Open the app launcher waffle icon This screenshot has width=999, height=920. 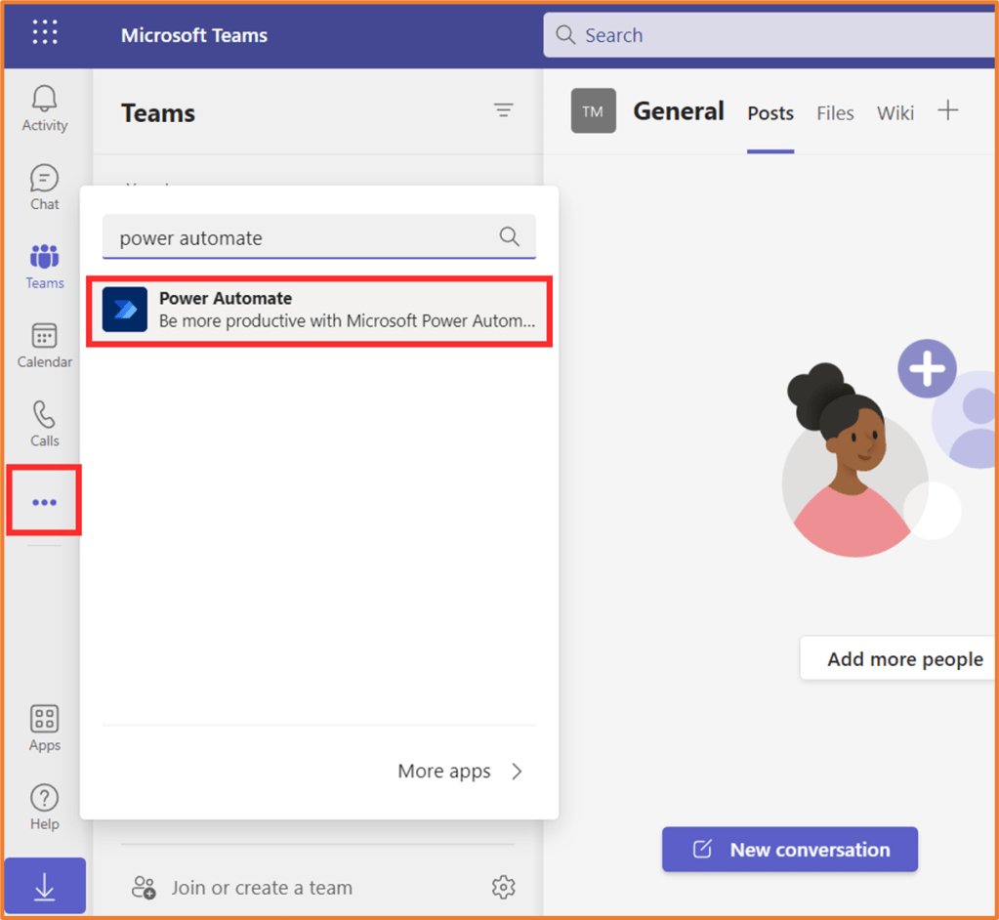(x=45, y=33)
